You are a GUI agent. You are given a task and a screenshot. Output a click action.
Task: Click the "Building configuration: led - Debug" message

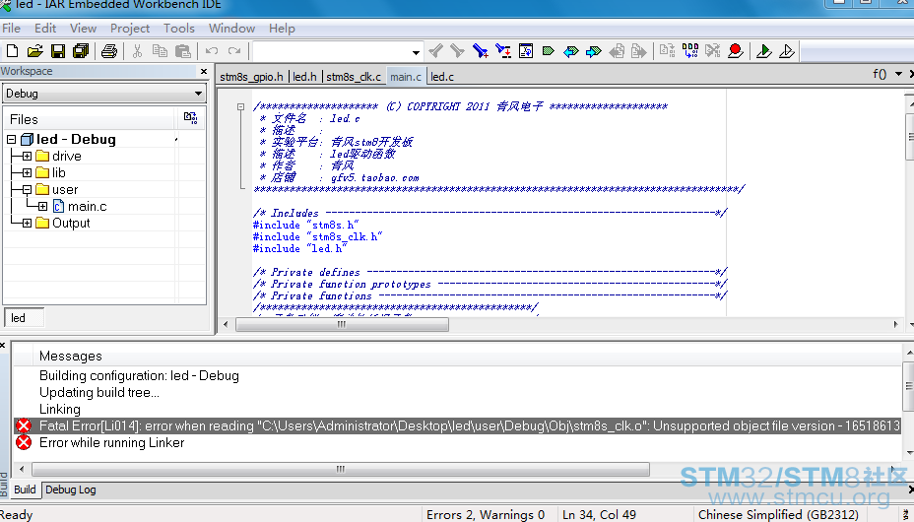click(x=139, y=376)
